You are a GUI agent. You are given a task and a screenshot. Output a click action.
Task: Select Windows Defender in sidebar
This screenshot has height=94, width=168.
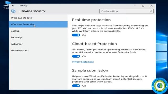38,24
